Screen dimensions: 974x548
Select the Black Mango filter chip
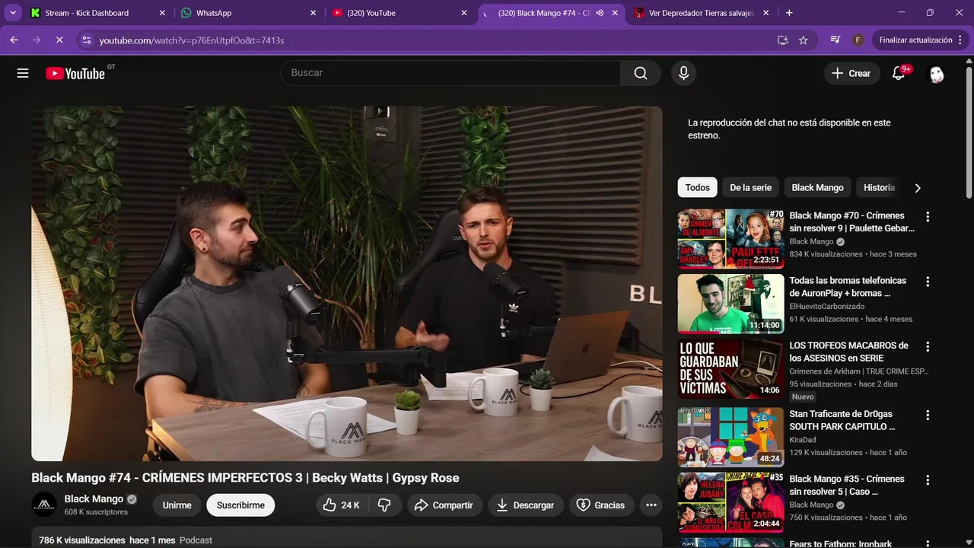[817, 187]
